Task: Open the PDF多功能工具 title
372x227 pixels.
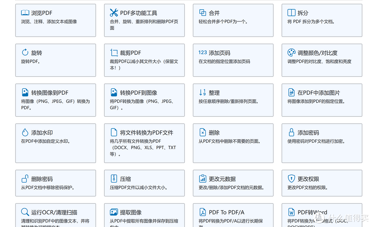Action: click(138, 13)
